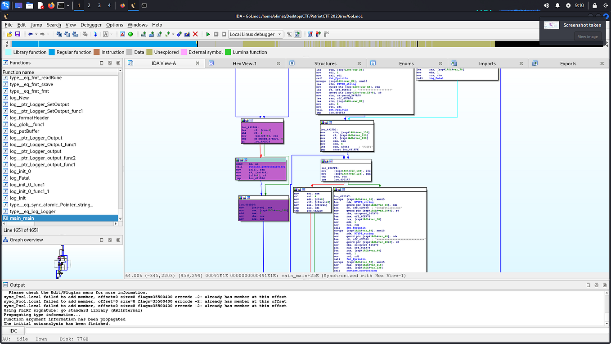This screenshot has width=611, height=344.
Task: Terminate process with the stop icon
Action: 224,34
